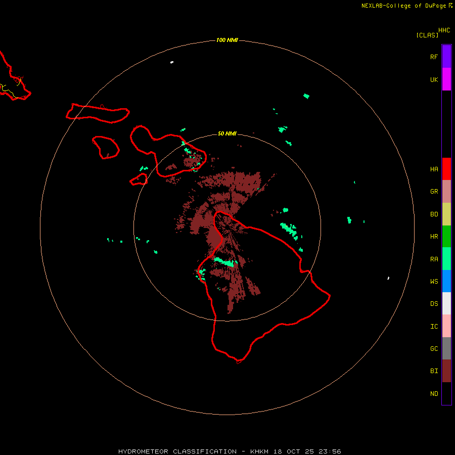This screenshot has width=455, height=455.
Task: Click the BI brown legend swatch
Action: point(446,371)
